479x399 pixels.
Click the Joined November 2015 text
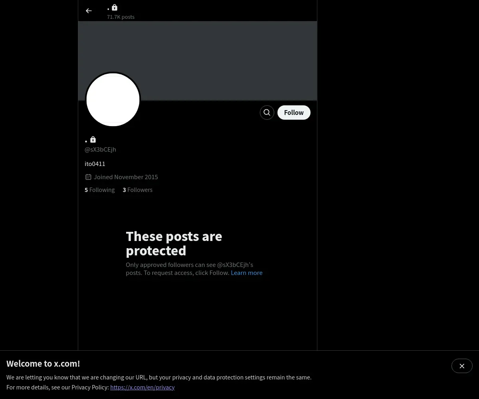point(126,177)
